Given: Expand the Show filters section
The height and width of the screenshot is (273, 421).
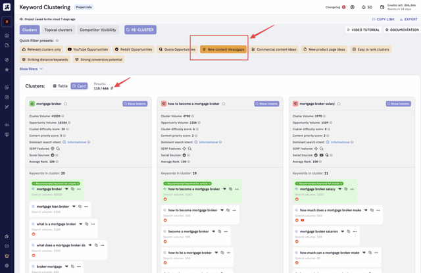Looking at the screenshot, I should (31, 68).
